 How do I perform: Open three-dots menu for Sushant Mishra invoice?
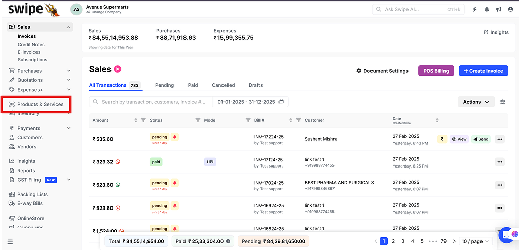point(500,139)
